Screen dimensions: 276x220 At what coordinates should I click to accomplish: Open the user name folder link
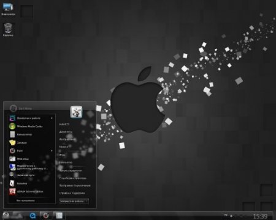pos(64,124)
